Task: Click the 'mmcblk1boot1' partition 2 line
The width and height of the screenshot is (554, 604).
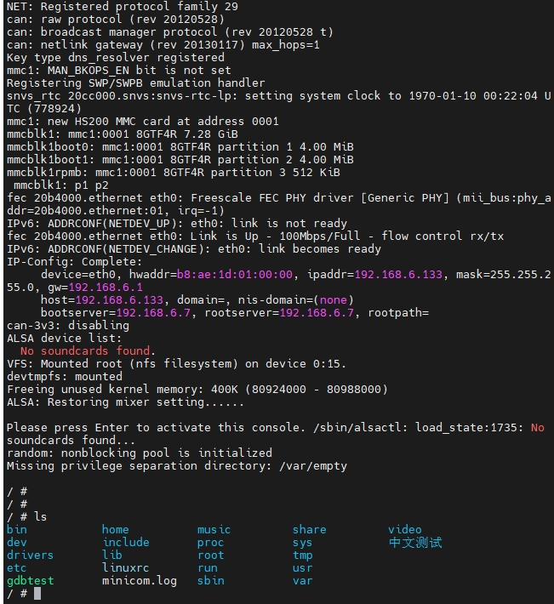Action: pos(180,160)
